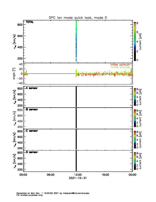Image resolution: width=156 pixels, height=202 pixels.
Task: Click the TOTAL panel label
Action: click(30, 22)
